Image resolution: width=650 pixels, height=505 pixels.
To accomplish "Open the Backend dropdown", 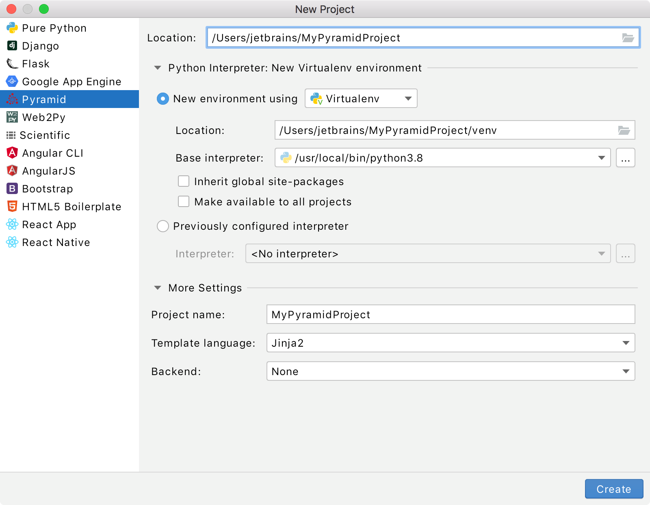I will [x=450, y=371].
